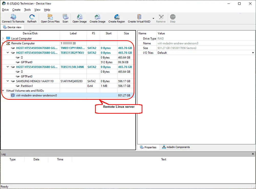Viewport: 256px width, 189px height.
Task: Select HGST drive icon with label TM8513PY1RN3
Action: [x=13, y=48]
